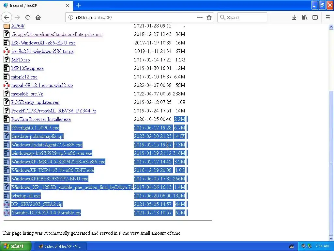This screenshot has height=251, width=334.
Task: Open the hamburger application menu
Action: 328,17
